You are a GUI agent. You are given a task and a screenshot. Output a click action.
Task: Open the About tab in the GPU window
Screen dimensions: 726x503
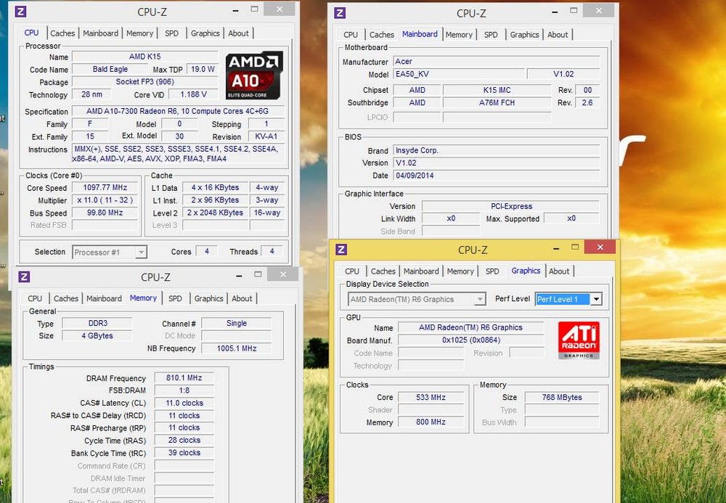(x=559, y=271)
